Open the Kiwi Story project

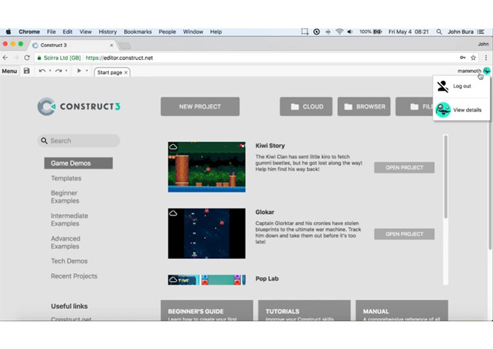coord(404,168)
